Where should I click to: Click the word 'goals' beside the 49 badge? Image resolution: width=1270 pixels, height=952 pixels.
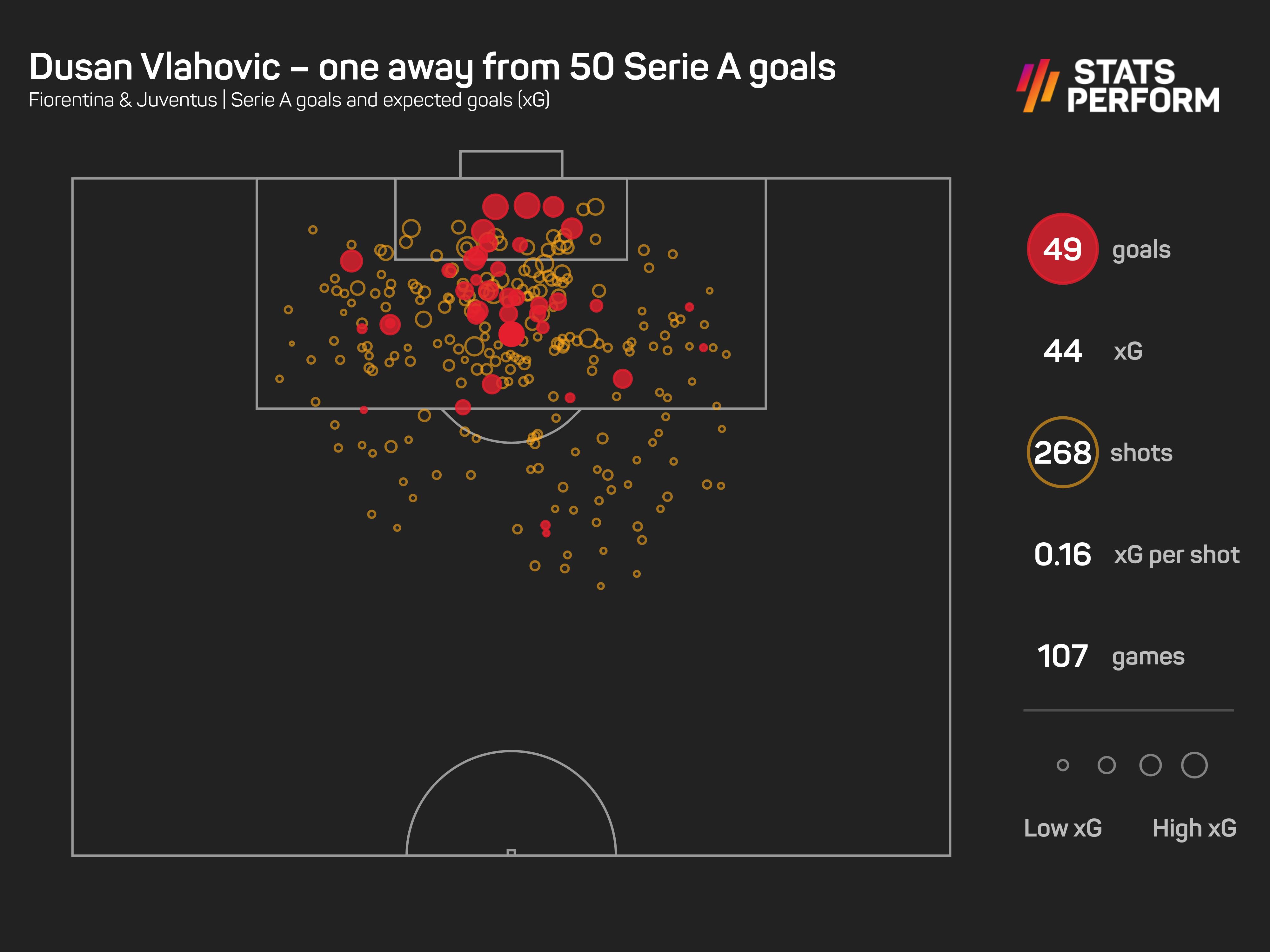[x=1141, y=250]
